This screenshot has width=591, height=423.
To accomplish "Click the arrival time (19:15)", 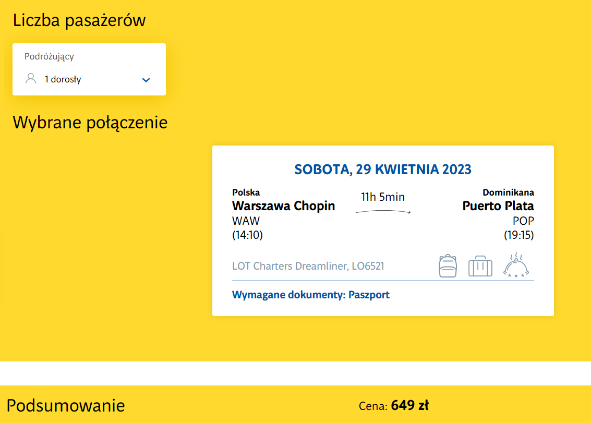I will click(x=518, y=235).
